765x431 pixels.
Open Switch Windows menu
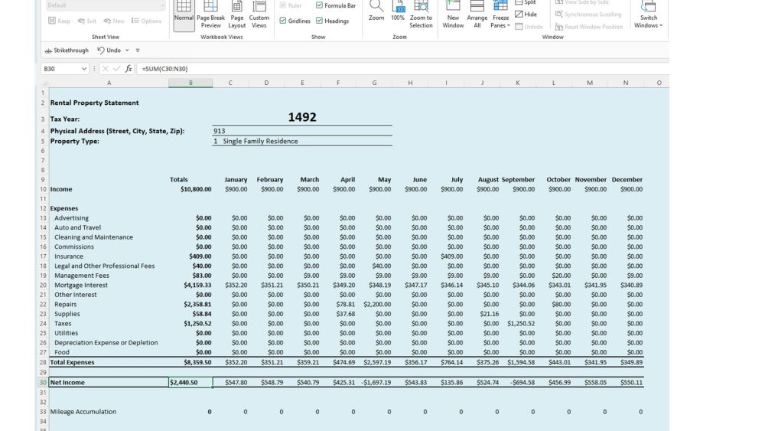pos(649,14)
